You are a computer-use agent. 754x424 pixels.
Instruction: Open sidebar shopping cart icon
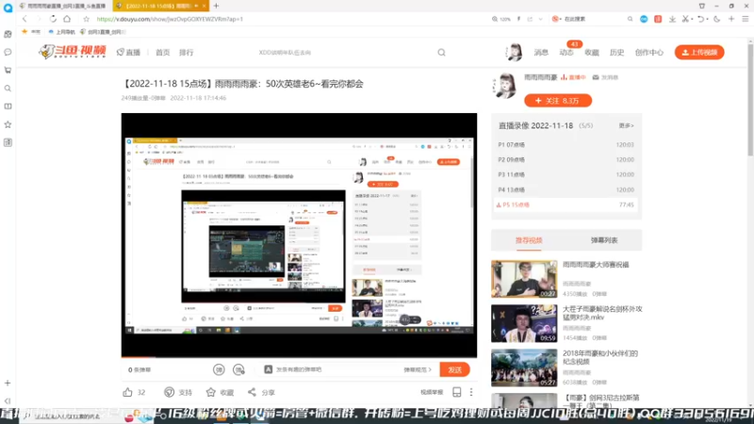(8, 70)
